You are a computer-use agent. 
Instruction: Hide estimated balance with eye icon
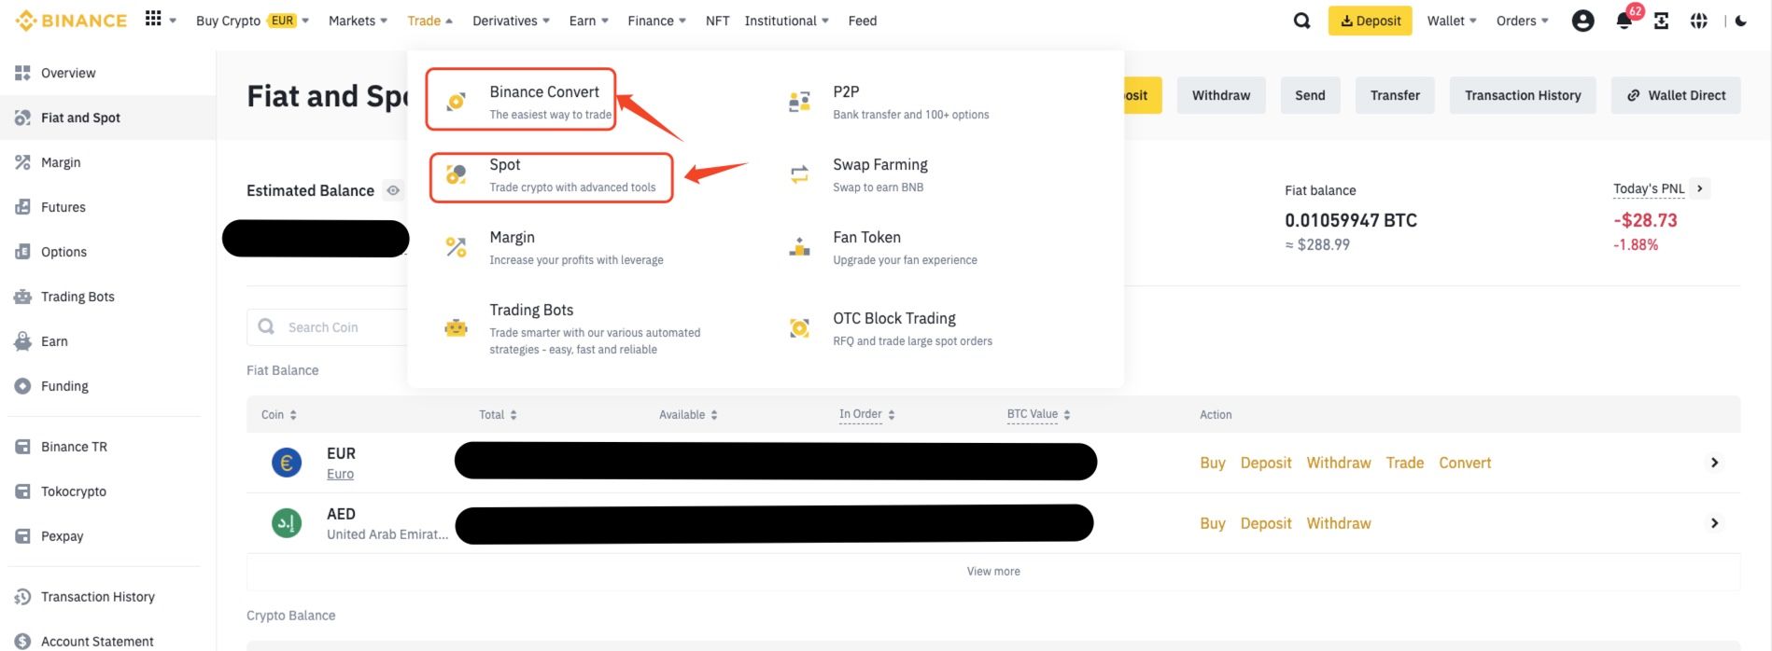tap(394, 190)
